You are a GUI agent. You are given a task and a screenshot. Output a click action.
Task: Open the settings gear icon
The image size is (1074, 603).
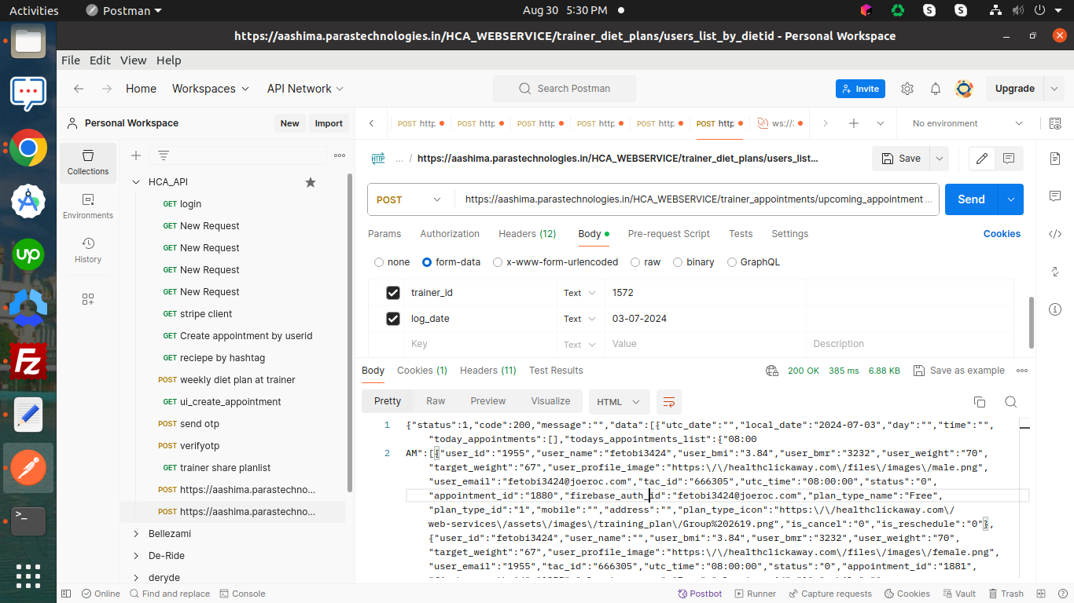pyautogui.click(x=907, y=89)
